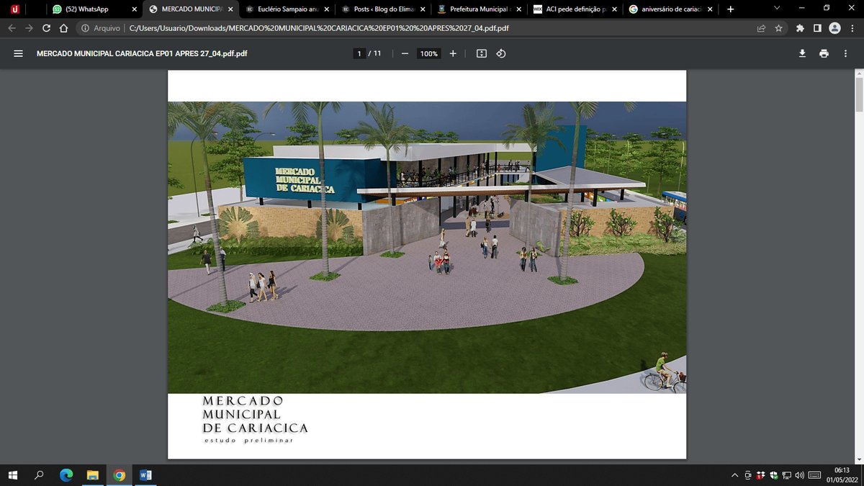Switch to the WhatsApp tab
Screen dimensions: 864x486
click(94, 9)
